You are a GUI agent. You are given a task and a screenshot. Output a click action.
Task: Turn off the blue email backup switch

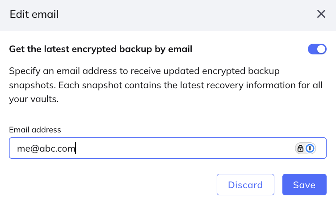pyautogui.click(x=317, y=49)
